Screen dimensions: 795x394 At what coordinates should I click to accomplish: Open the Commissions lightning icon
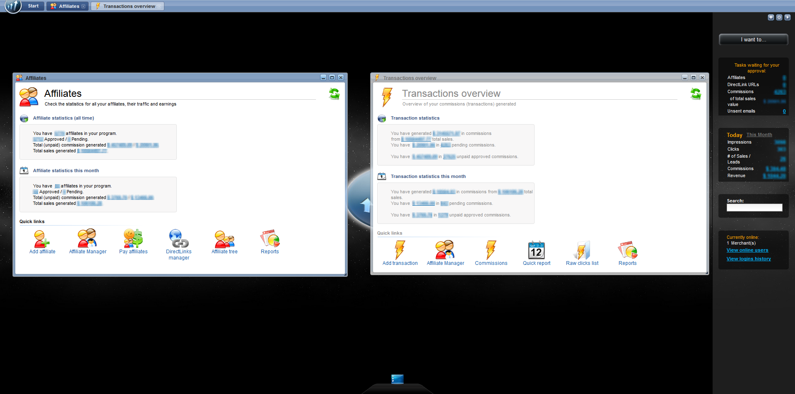coord(491,250)
